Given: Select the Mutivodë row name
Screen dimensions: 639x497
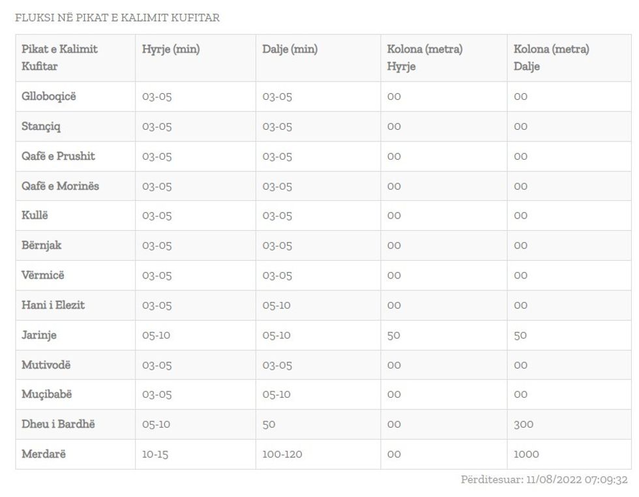Looking at the screenshot, I should 46,365.
